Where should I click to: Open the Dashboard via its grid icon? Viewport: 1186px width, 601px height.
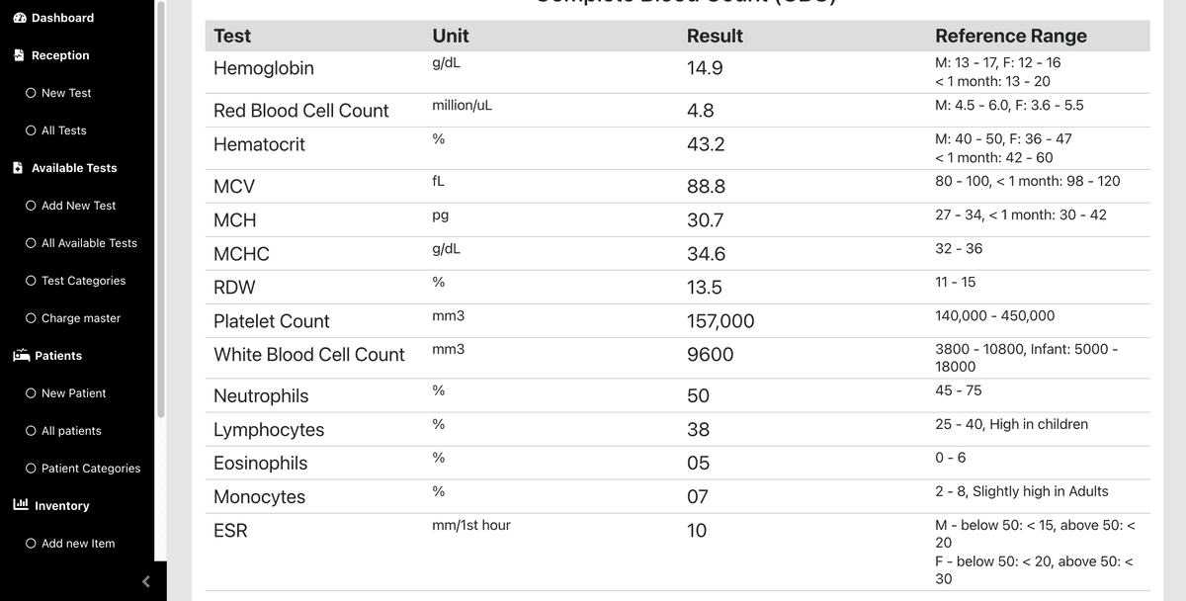[21, 17]
